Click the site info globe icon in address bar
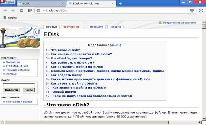Viewport: 206px width, 125px height. [38, 10]
